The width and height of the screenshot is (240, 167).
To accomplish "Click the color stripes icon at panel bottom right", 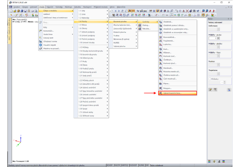I will click(x=224, y=161).
